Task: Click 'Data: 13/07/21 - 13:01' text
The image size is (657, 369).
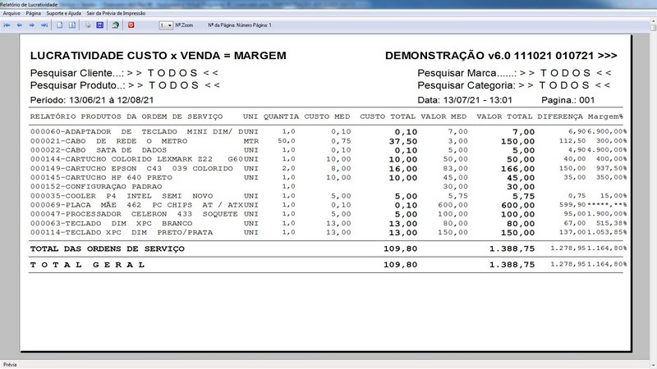Action: 465,100
